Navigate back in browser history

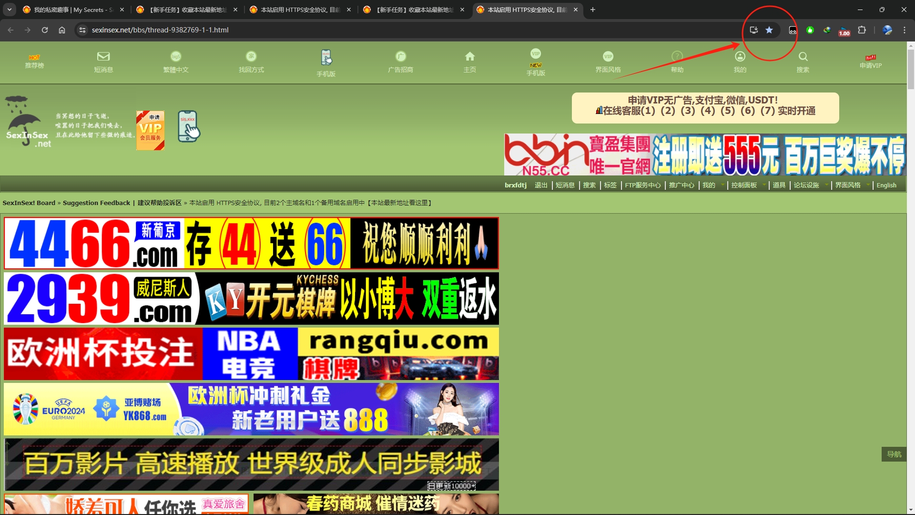coord(10,30)
